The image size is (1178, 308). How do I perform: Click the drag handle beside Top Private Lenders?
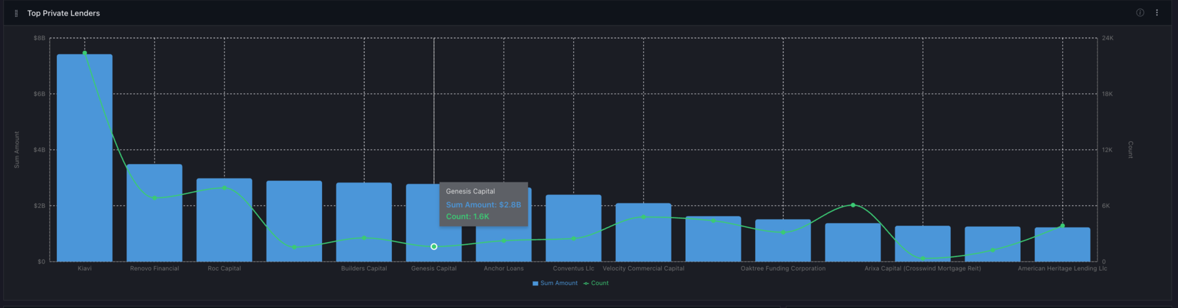click(x=16, y=13)
